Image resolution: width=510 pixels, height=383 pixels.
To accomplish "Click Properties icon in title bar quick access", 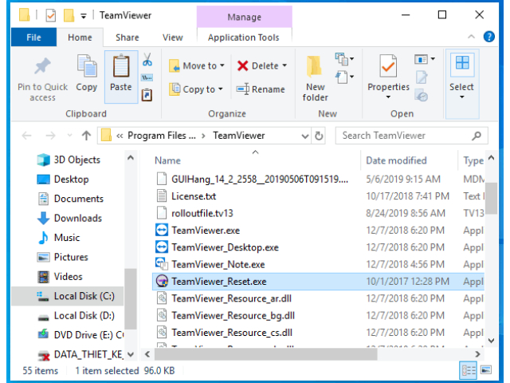I will [51, 15].
